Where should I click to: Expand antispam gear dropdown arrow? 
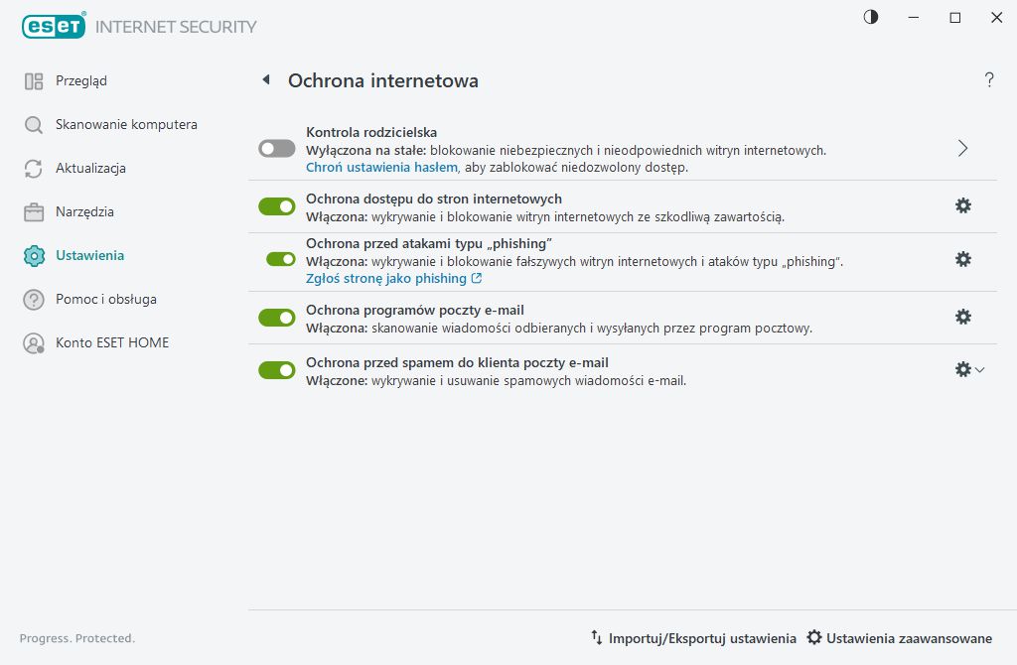pyautogui.click(x=980, y=370)
